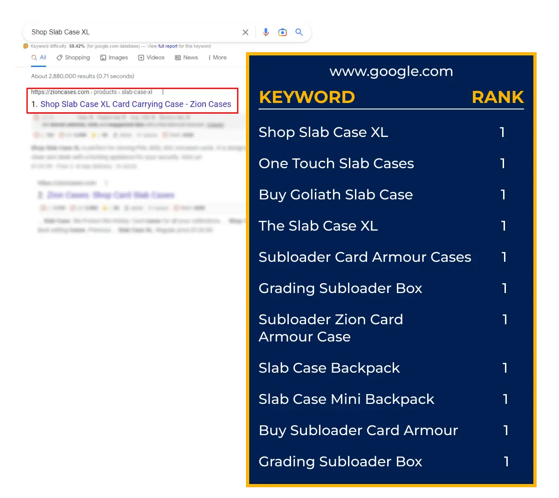Viewport: 559px width, 498px height.
Task: Click the www.google.com heading in the panel
Action: (391, 71)
